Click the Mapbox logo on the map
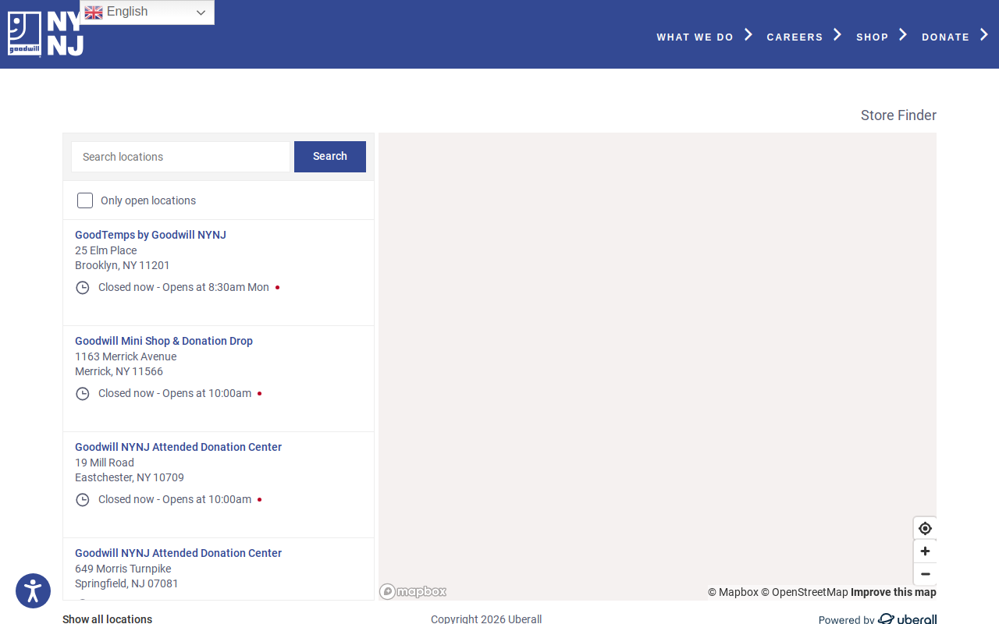The height and width of the screenshot is (624, 999). (x=413, y=591)
